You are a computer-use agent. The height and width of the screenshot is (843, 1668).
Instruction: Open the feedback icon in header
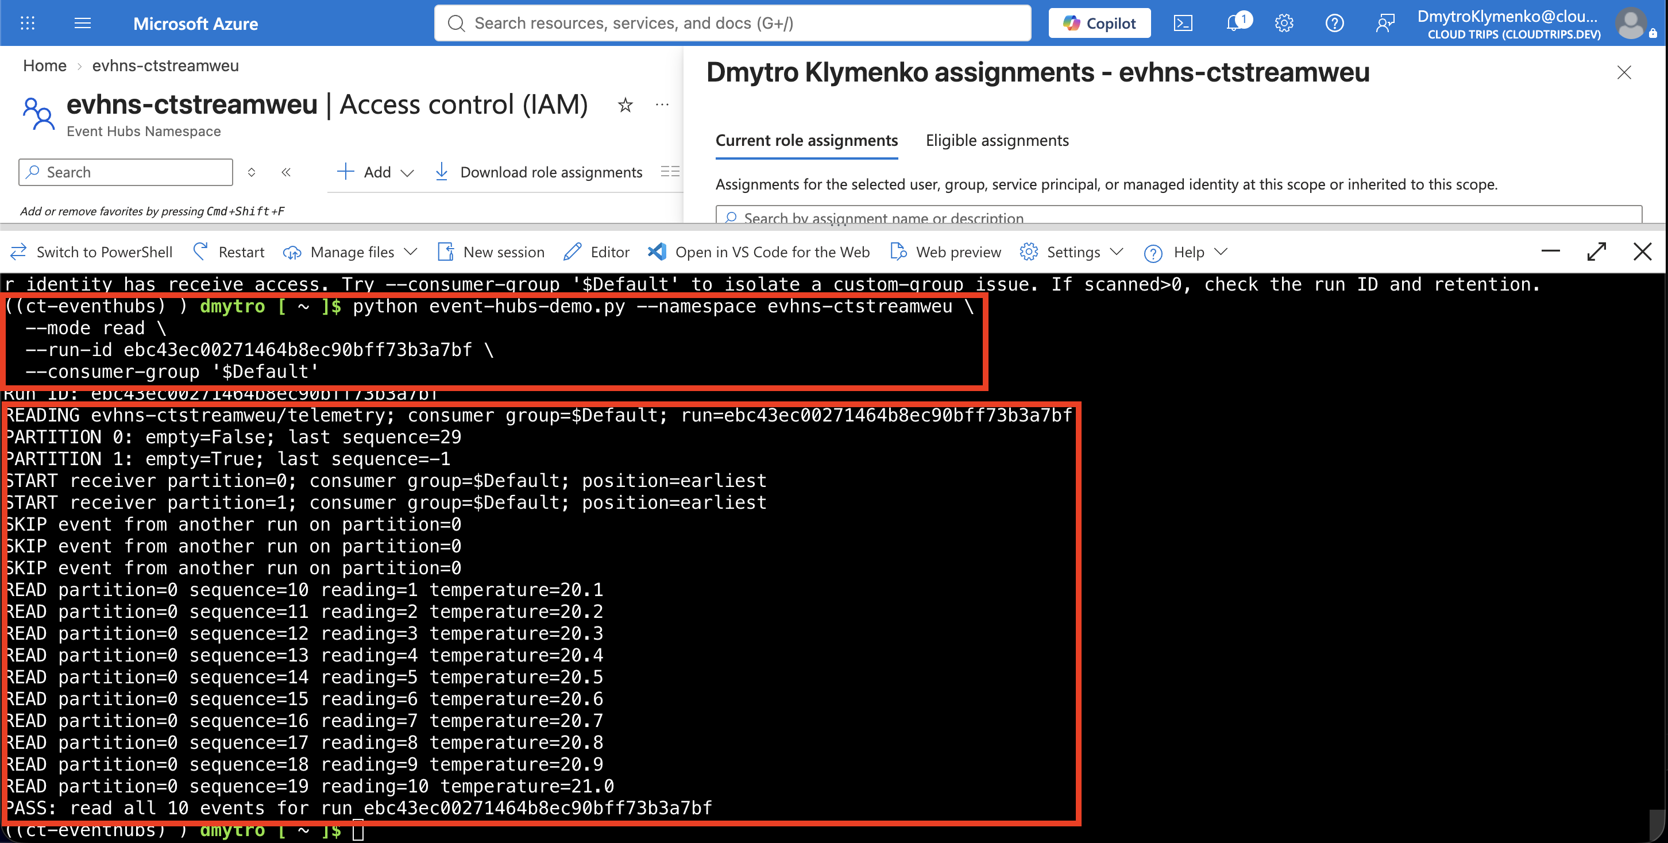[1384, 24]
